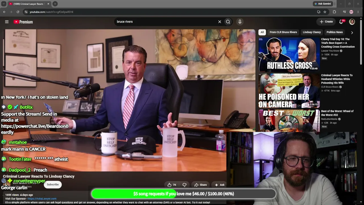Click the chat username BotRix
The image size is (364, 205).
26,107
